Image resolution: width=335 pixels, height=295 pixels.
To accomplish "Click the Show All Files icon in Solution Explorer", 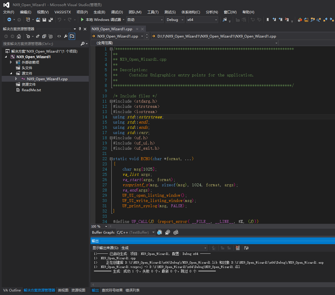I will (50, 36).
